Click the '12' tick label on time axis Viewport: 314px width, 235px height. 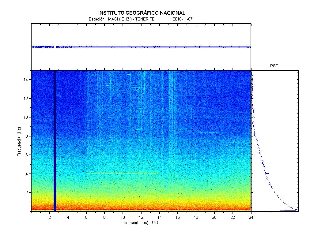click(141, 217)
